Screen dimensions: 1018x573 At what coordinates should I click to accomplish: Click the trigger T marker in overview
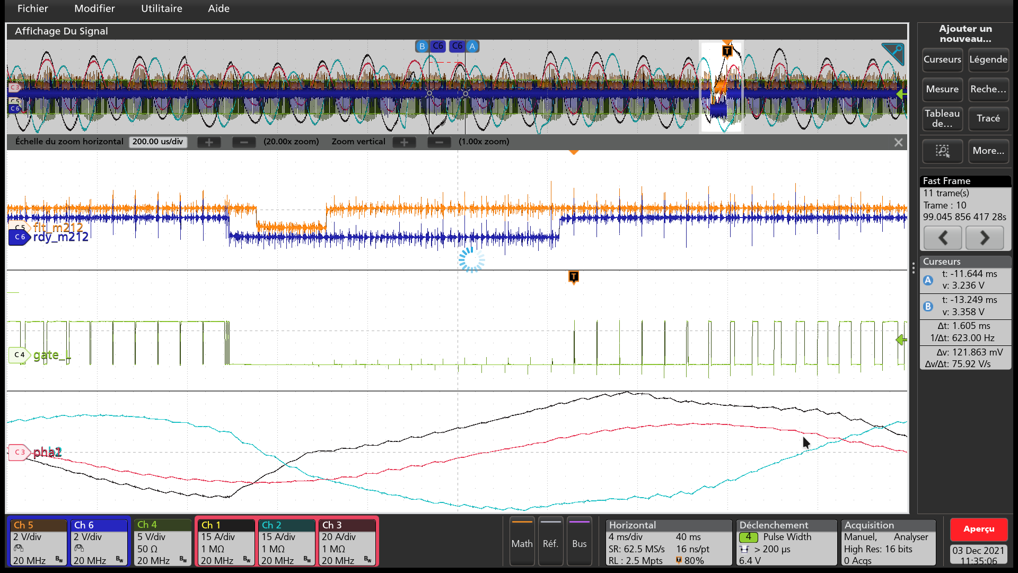point(727,51)
